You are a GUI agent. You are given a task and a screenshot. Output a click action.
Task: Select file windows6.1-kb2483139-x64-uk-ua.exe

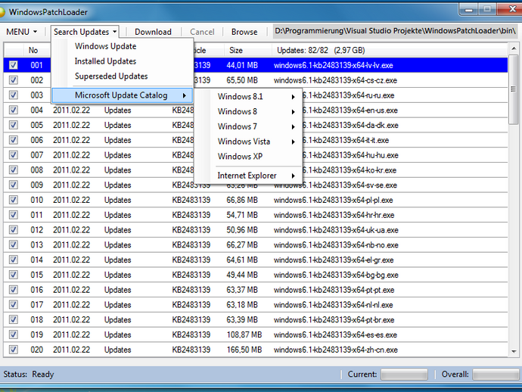click(336, 230)
